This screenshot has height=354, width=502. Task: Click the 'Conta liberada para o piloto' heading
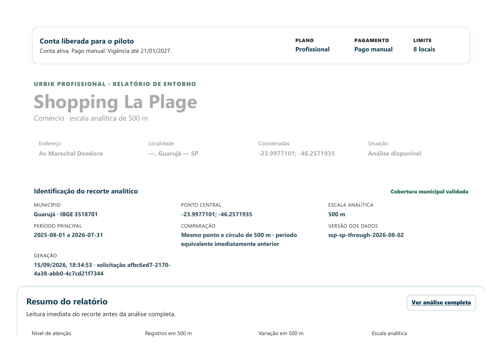[x=87, y=41]
